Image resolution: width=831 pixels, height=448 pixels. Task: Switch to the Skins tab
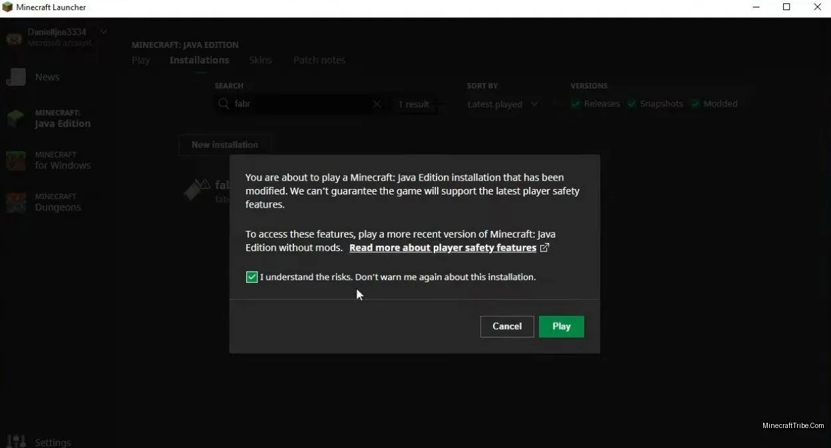tap(260, 60)
